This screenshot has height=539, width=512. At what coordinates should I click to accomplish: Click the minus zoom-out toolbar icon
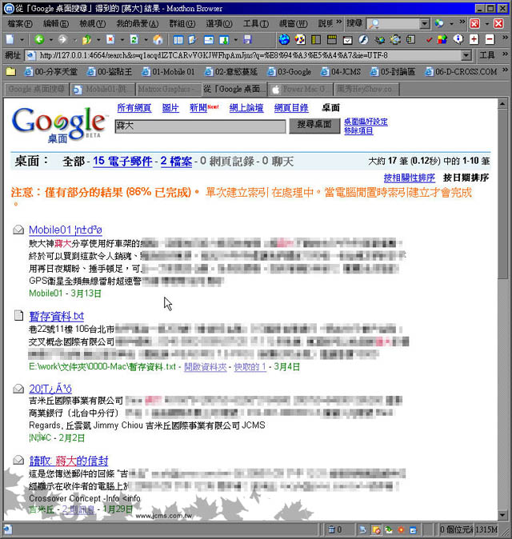(x=490, y=40)
